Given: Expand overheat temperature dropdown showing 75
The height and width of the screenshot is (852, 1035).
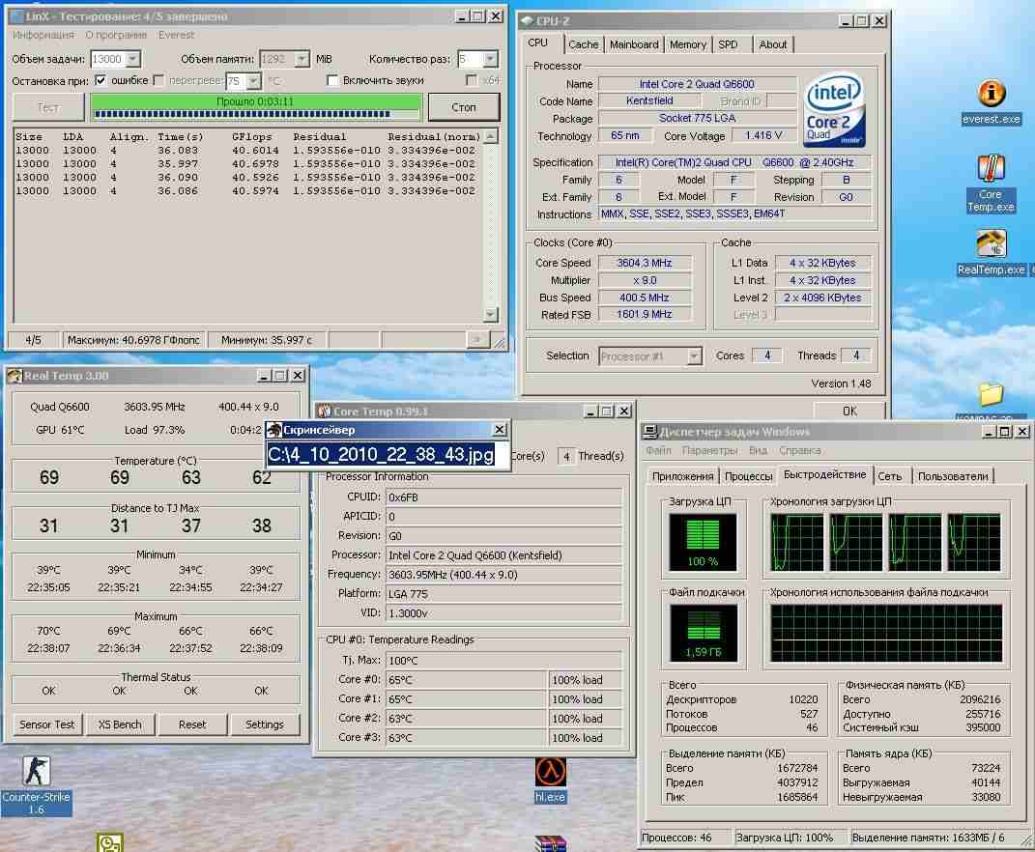Looking at the screenshot, I should click(x=254, y=81).
